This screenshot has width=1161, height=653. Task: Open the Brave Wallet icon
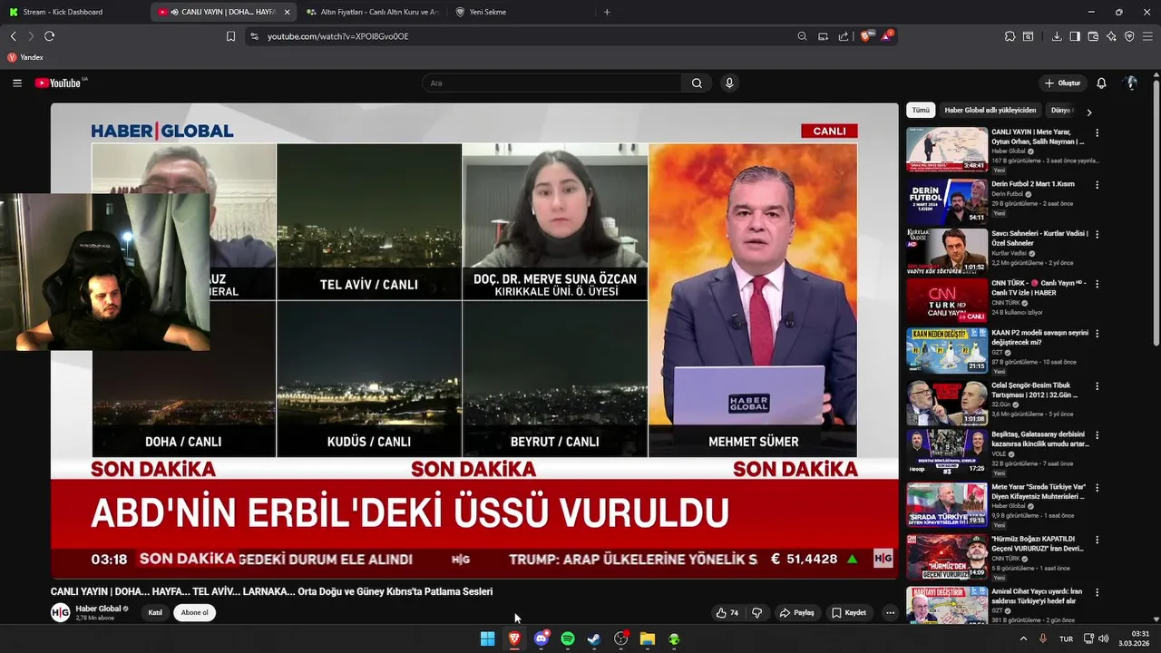pyautogui.click(x=1093, y=36)
